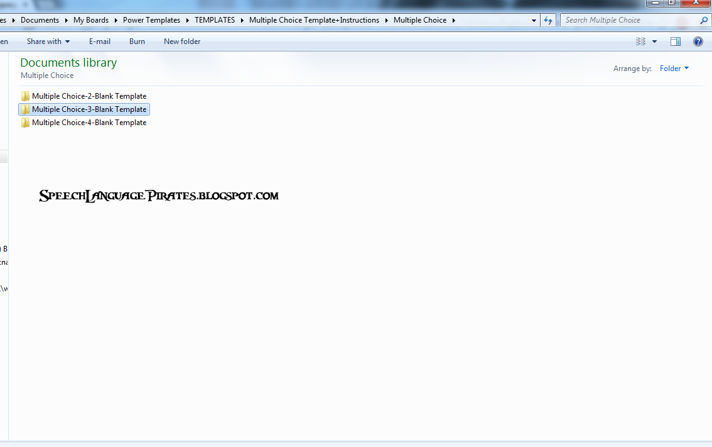Viewport: 712px width, 447px height.
Task: Click Burn in the toolbar
Action: tap(137, 41)
